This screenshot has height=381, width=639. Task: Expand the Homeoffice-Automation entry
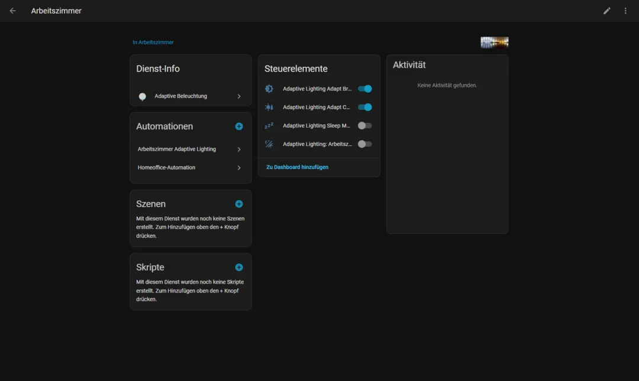pos(189,167)
